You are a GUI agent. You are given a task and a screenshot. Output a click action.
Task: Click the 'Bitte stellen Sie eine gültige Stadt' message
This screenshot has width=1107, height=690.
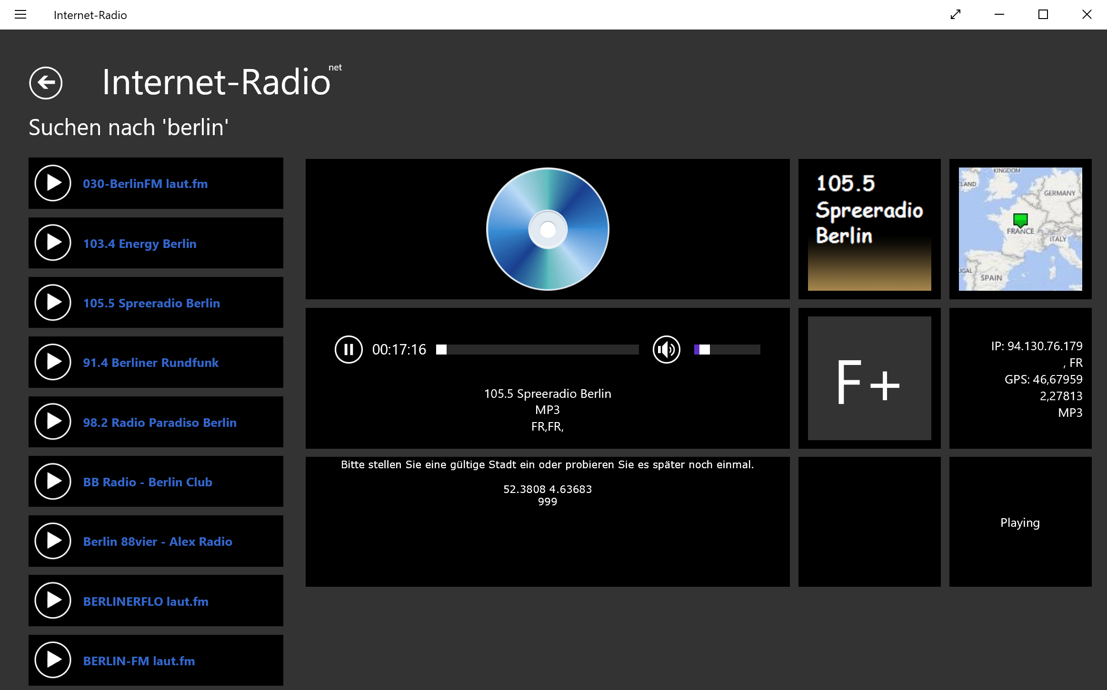tap(548, 464)
